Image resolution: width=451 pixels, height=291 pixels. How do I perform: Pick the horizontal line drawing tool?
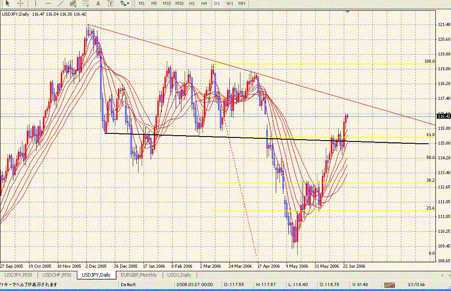pyautogui.click(x=48, y=4)
